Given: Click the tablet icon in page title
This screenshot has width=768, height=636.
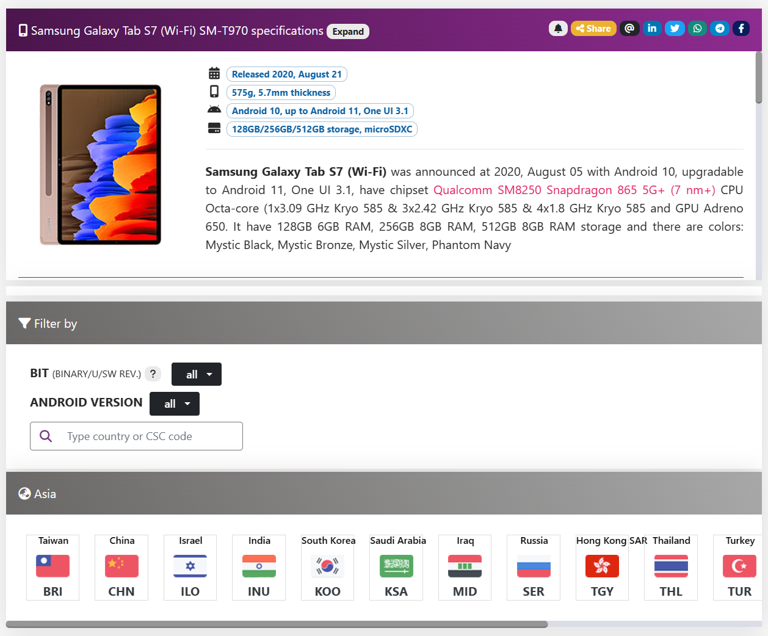Looking at the screenshot, I should (23, 31).
